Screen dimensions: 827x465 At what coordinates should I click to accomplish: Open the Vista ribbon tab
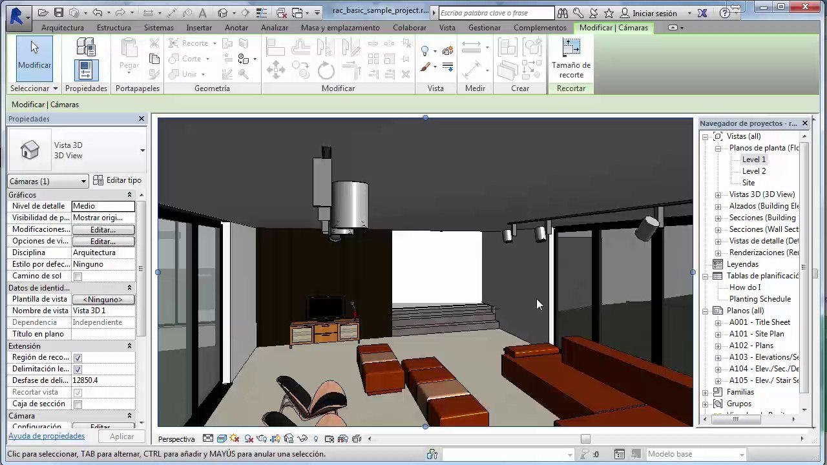tap(447, 28)
